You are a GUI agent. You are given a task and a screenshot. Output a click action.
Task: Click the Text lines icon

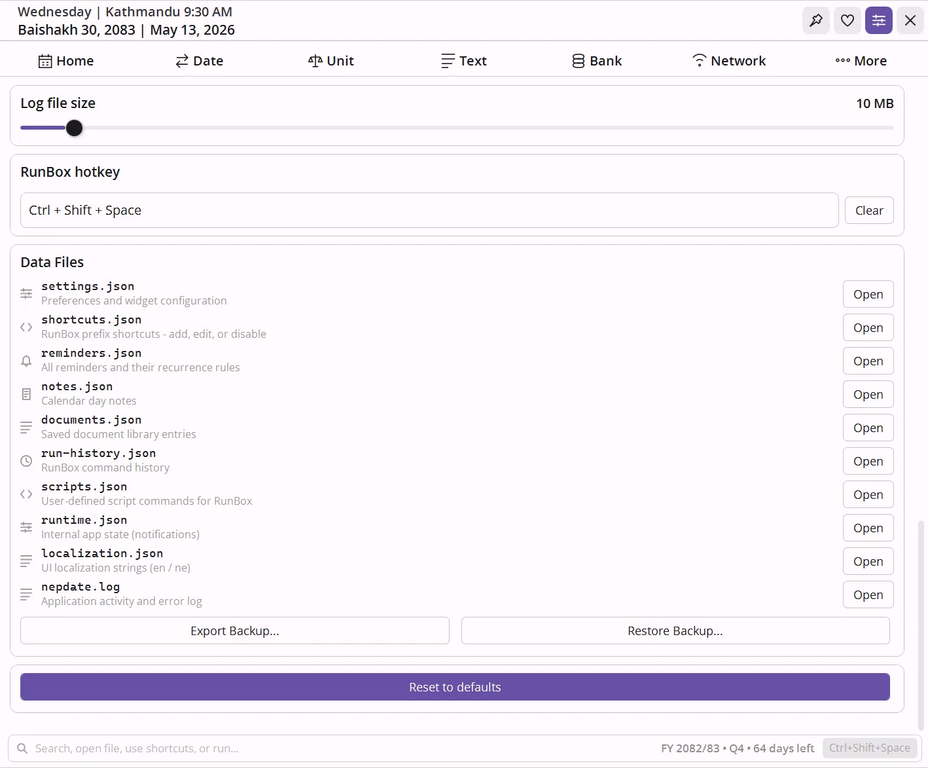coord(448,61)
